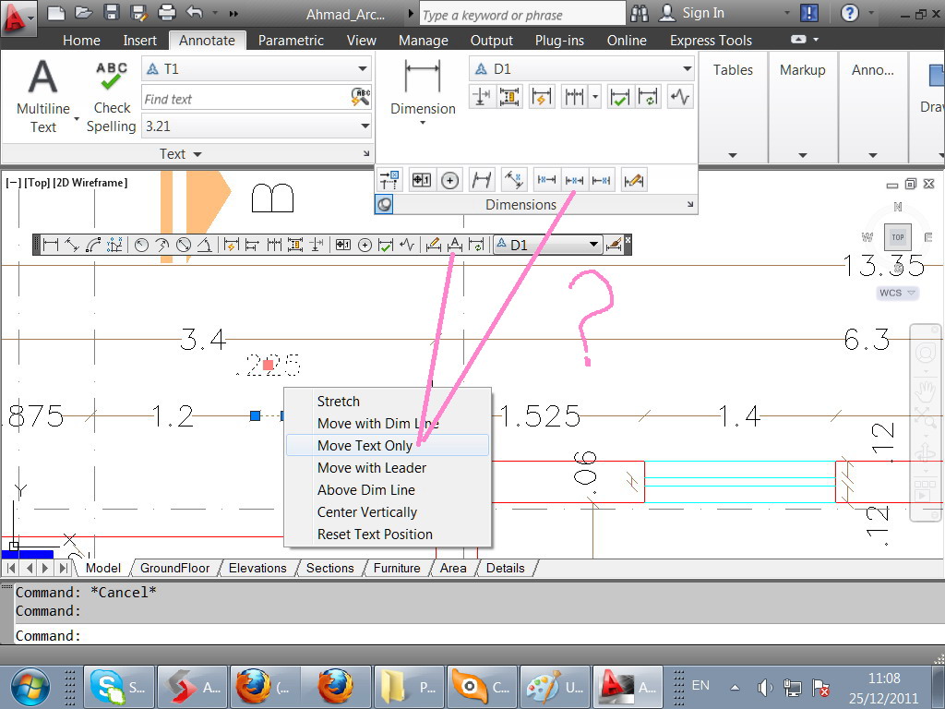Click the volume icon in system tray
The width and height of the screenshot is (945, 709).
point(764,687)
